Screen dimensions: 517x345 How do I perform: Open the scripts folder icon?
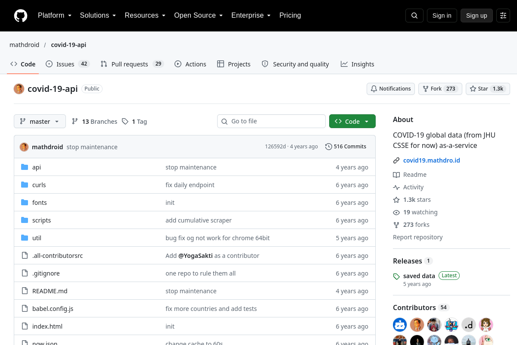click(25, 220)
